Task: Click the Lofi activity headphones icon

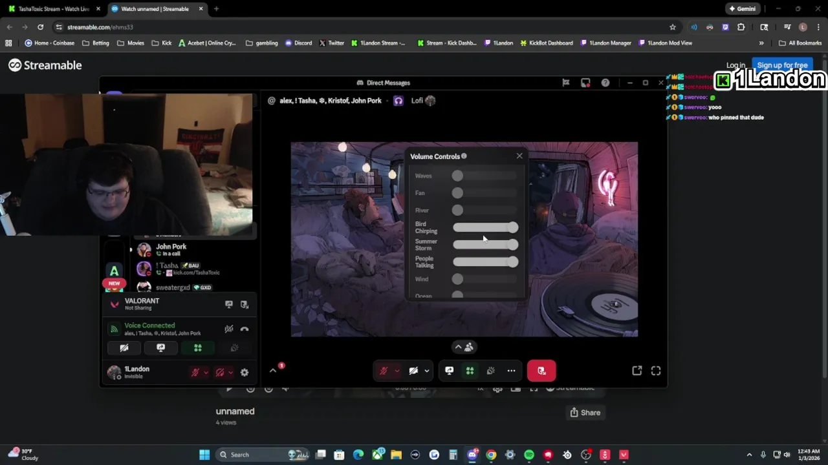Action: pos(398,101)
